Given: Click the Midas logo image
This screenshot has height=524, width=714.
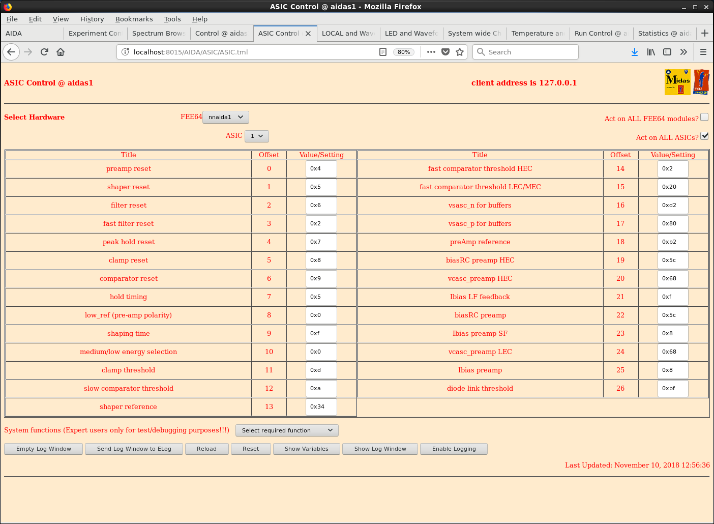Looking at the screenshot, I should [x=677, y=82].
